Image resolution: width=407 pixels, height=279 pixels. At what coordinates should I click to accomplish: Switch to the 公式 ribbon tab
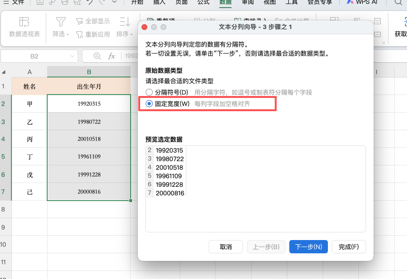click(203, 2)
